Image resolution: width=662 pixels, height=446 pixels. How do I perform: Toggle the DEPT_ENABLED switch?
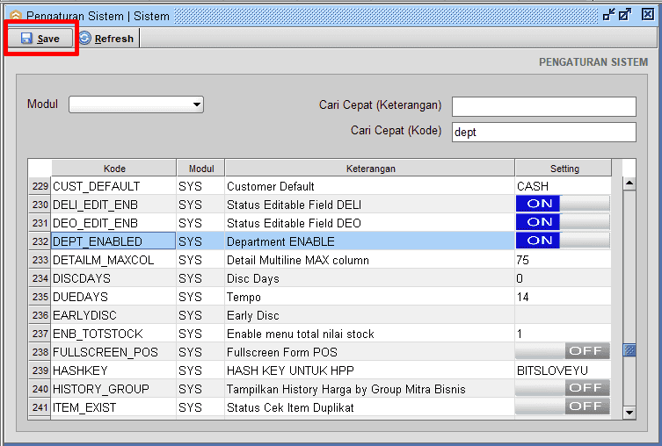coord(563,241)
